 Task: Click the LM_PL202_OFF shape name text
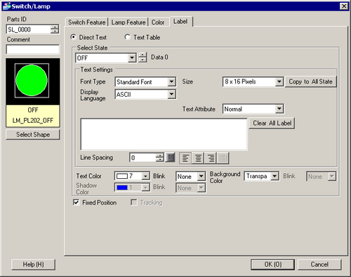33,121
